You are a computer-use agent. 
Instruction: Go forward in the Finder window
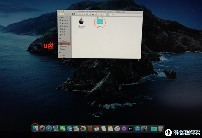pyautogui.click(x=63, y=14)
